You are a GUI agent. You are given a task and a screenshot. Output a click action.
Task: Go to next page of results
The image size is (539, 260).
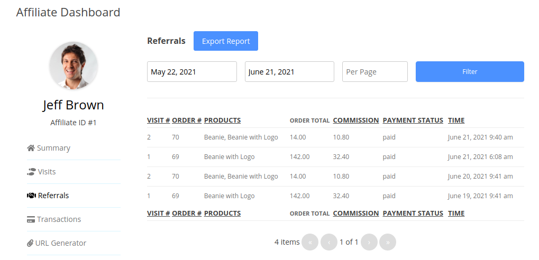point(369,242)
